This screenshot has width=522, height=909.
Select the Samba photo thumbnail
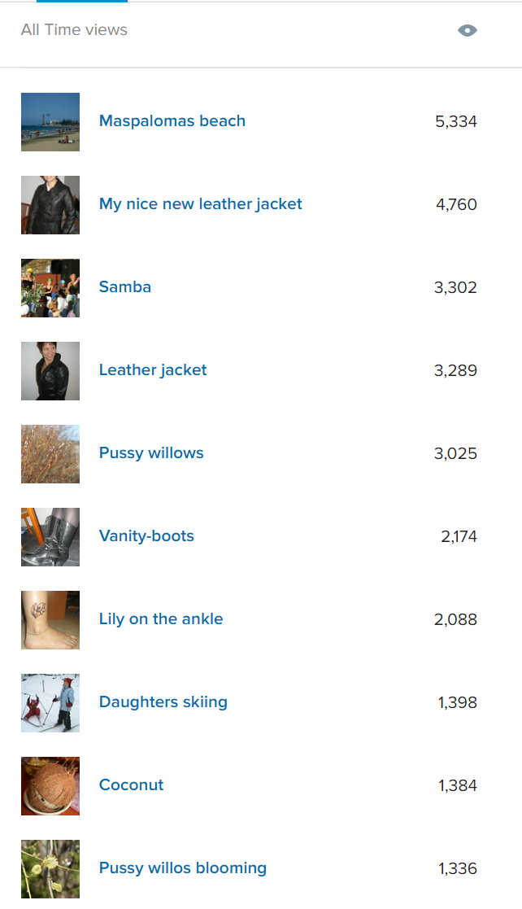50,288
